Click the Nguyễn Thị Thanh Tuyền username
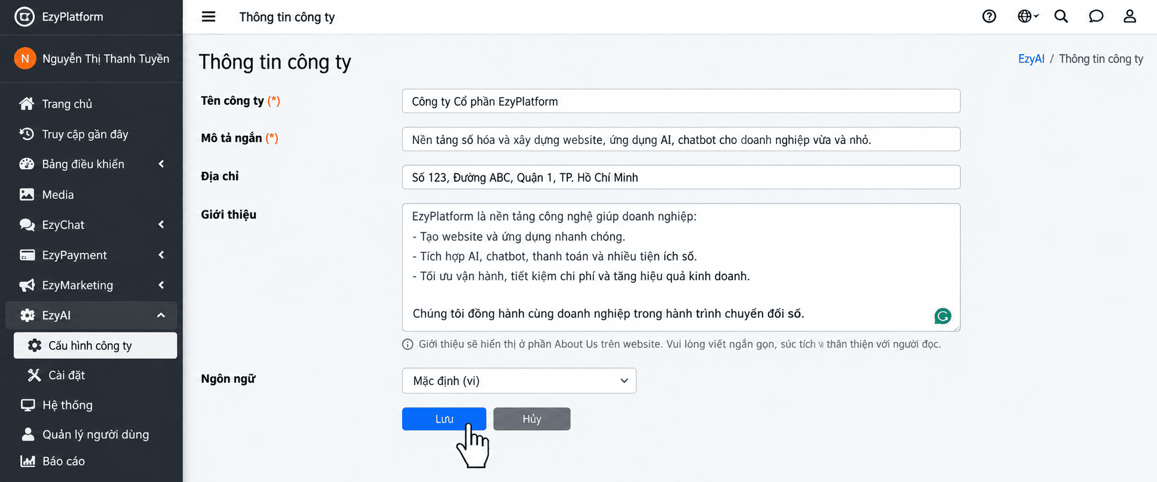1157x482 pixels. pyautogui.click(x=105, y=58)
